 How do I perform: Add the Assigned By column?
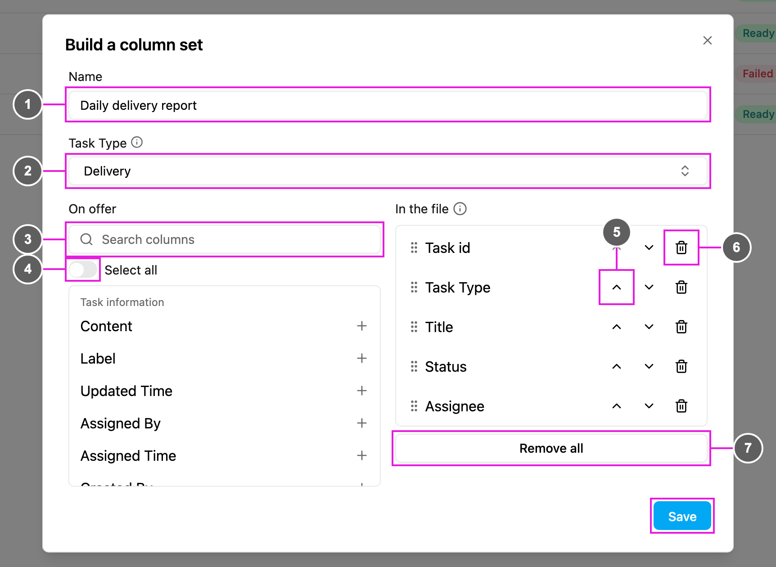pyautogui.click(x=362, y=423)
